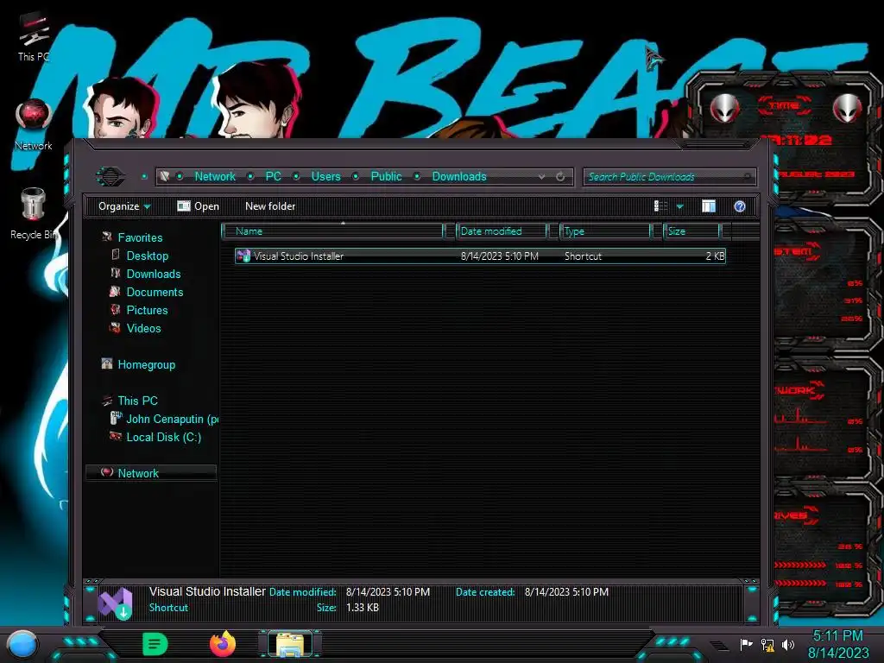
Task: Open the Network desktop icon
Action: click(x=34, y=125)
